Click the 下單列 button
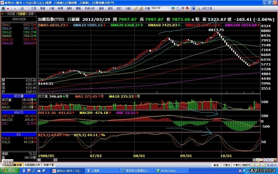 click(236, 165)
